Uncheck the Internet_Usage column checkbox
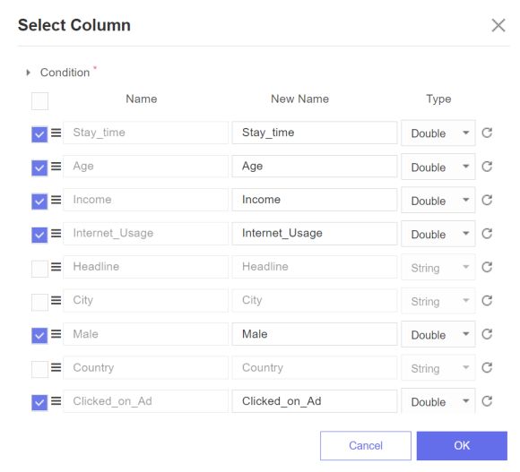The height and width of the screenshot is (472, 520). coord(39,235)
